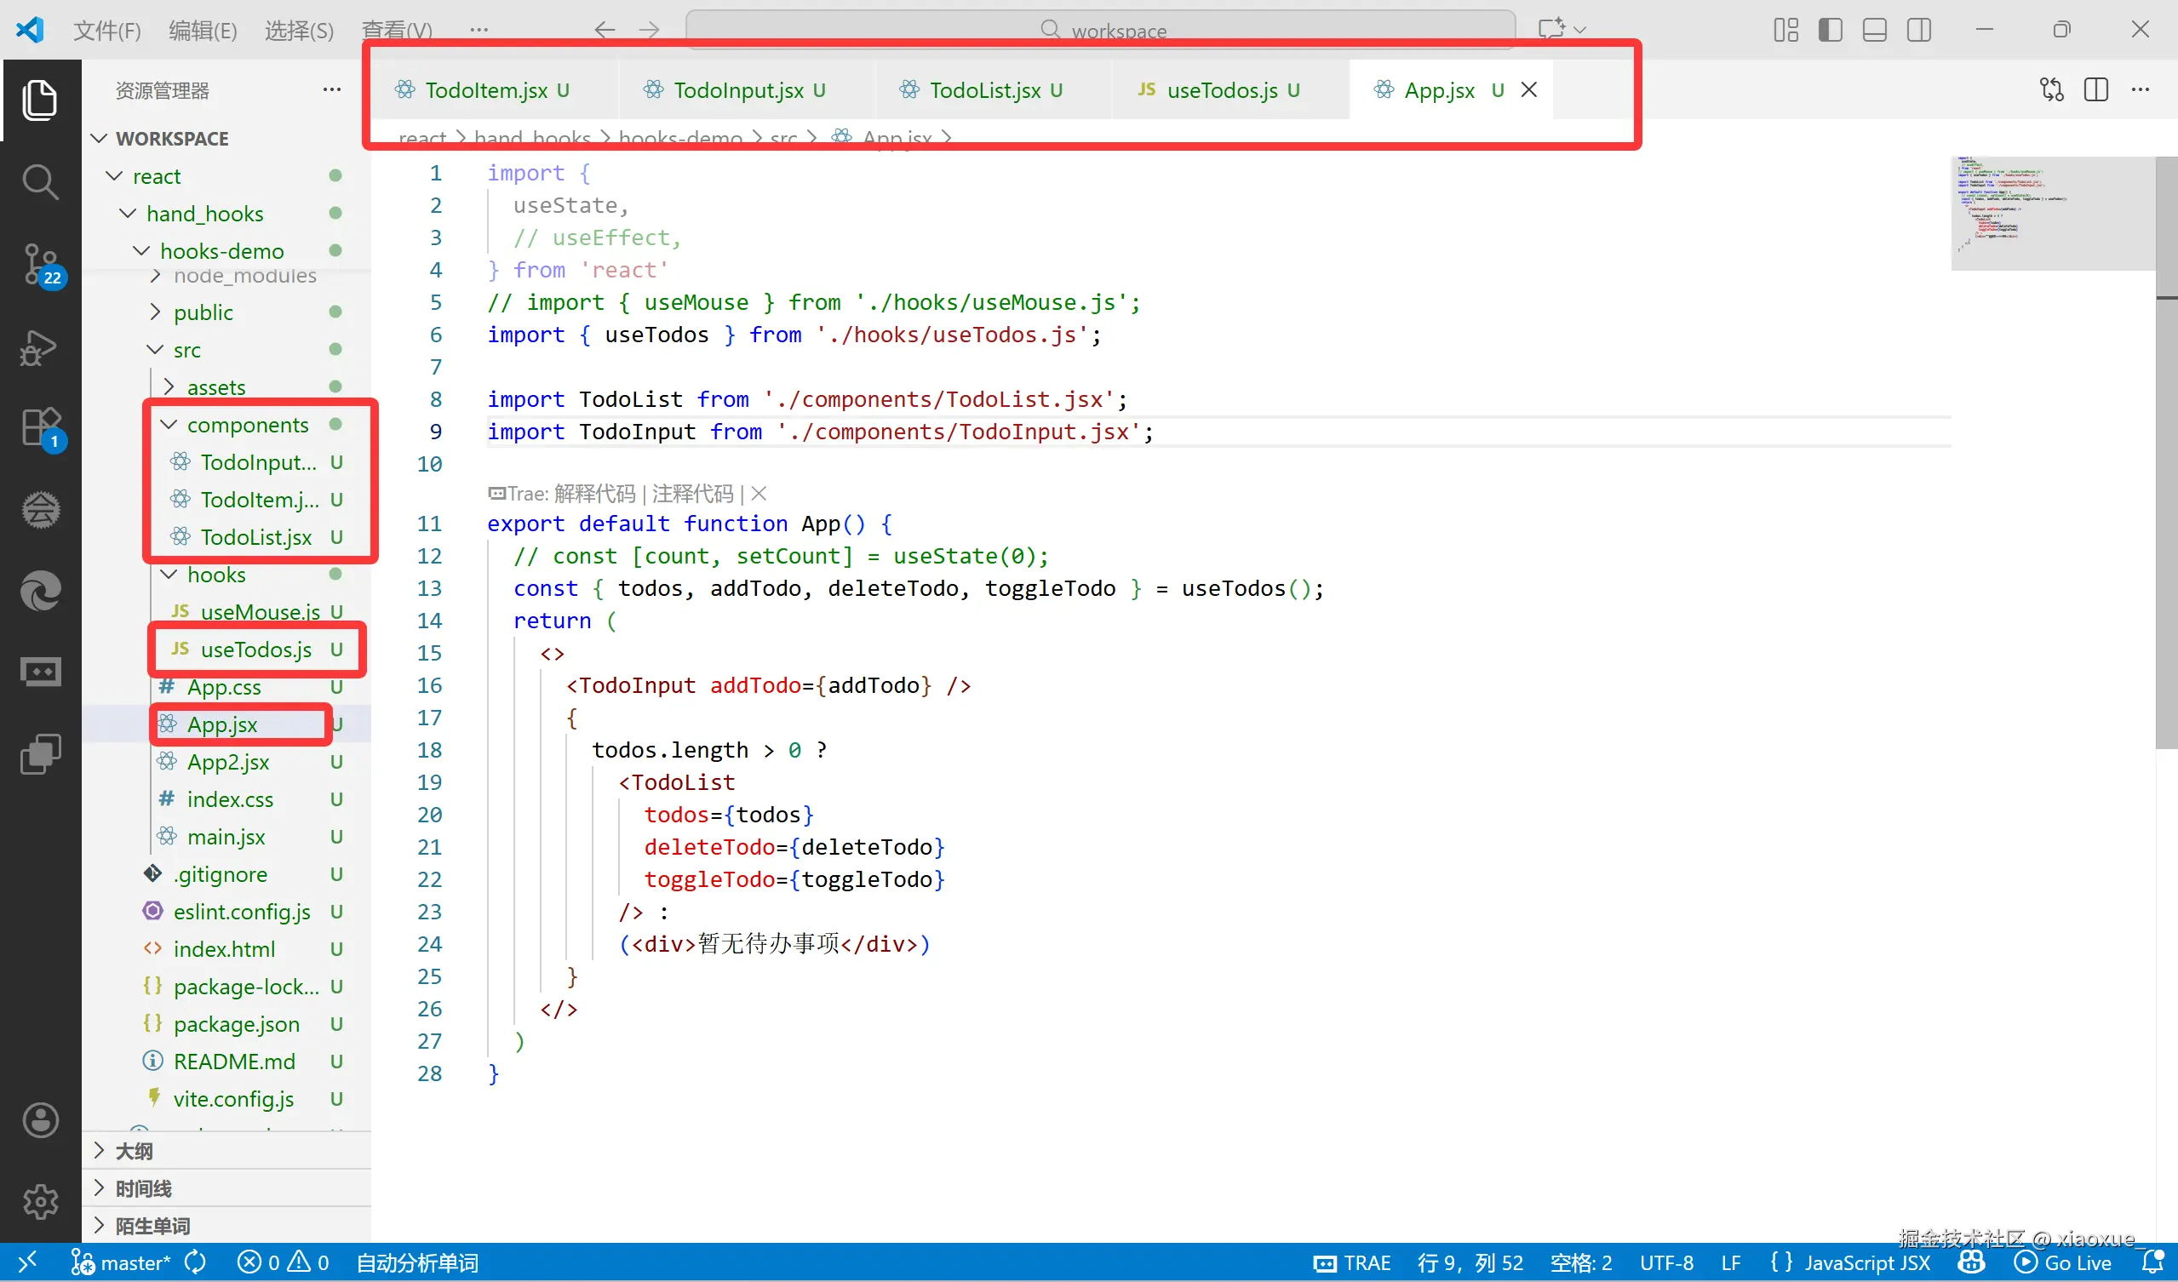2178x1282 pixels.
Task: Click the 解释代码 Trae code lens link
Action: pos(593,493)
